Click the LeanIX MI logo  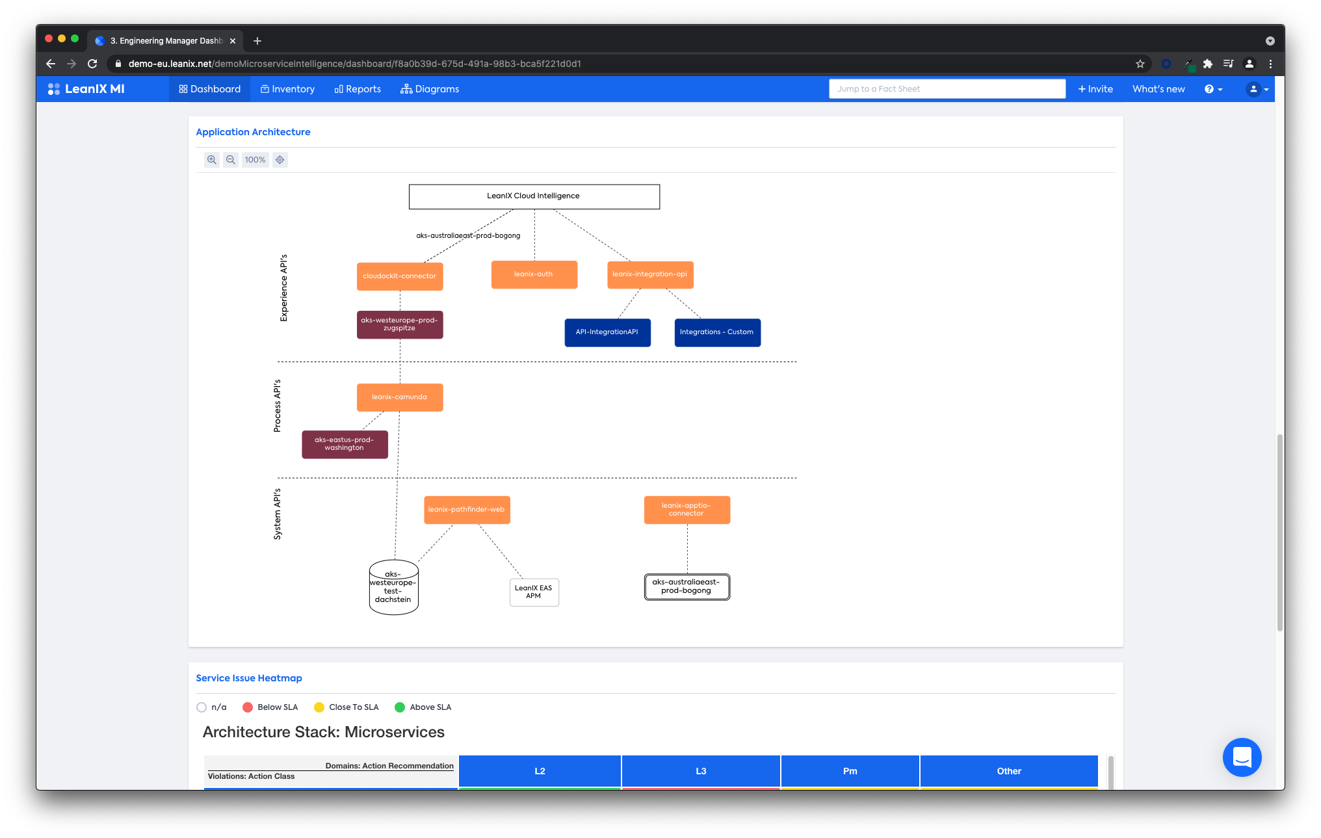86,89
